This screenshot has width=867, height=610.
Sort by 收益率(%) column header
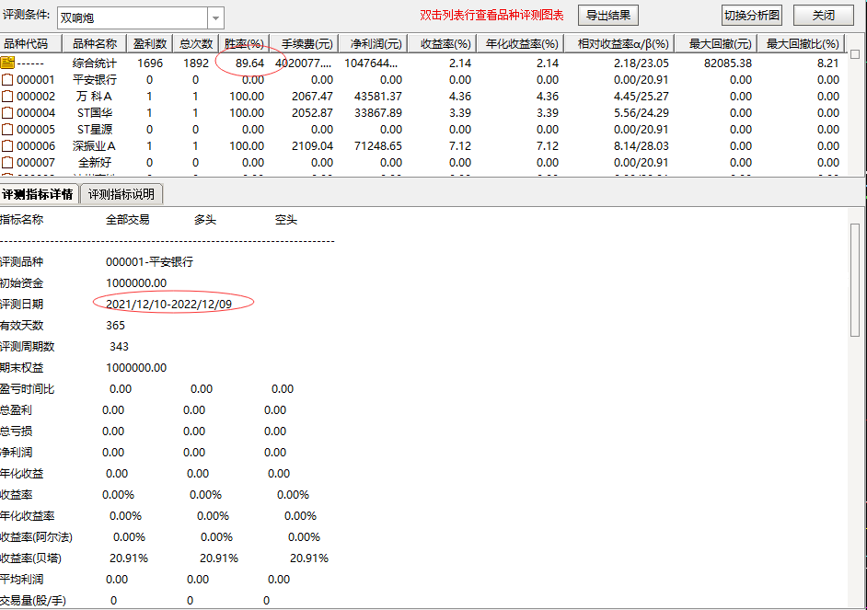[443, 43]
